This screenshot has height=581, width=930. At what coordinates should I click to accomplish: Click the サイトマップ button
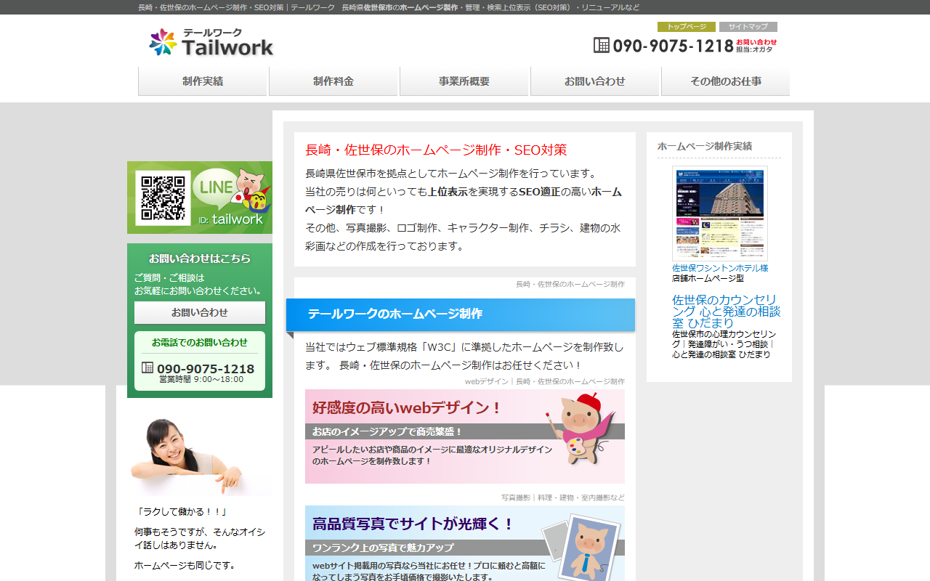click(x=748, y=27)
